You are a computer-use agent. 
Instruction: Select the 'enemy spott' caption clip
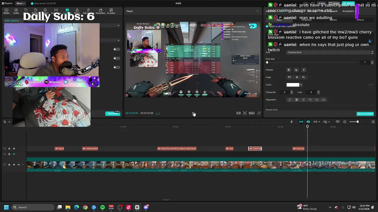coord(90,148)
